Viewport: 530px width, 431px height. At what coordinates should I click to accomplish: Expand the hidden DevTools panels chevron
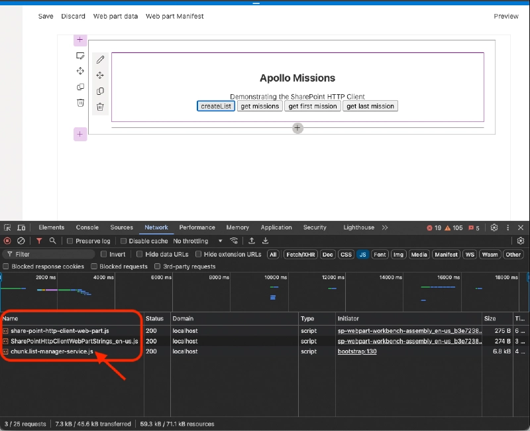click(385, 227)
